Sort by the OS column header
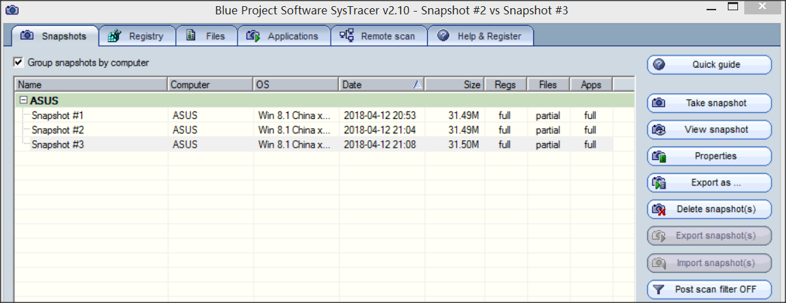The width and height of the screenshot is (786, 303). point(296,85)
